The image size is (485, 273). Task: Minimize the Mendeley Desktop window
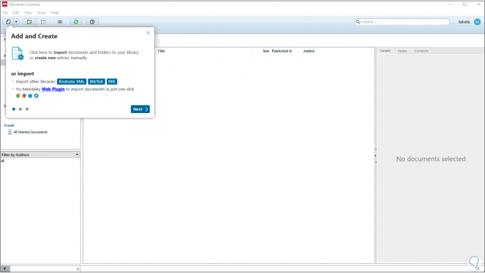point(450,5)
